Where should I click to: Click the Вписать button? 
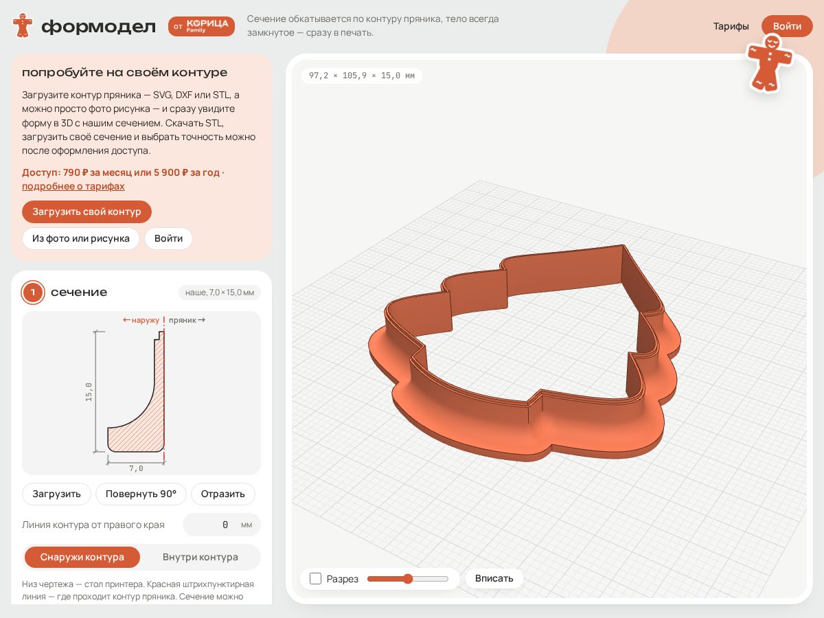coord(494,578)
